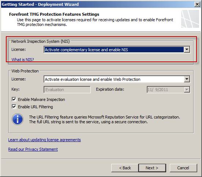Click the Key field showing Evaluation
This screenshot has height=177, width=202.
click(x=67, y=90)
